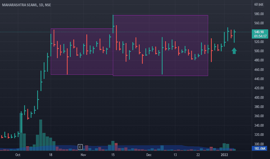Click the 340.00 price axis label
The height and width of the screenshot is (159, 270).
tap(259, 125)
